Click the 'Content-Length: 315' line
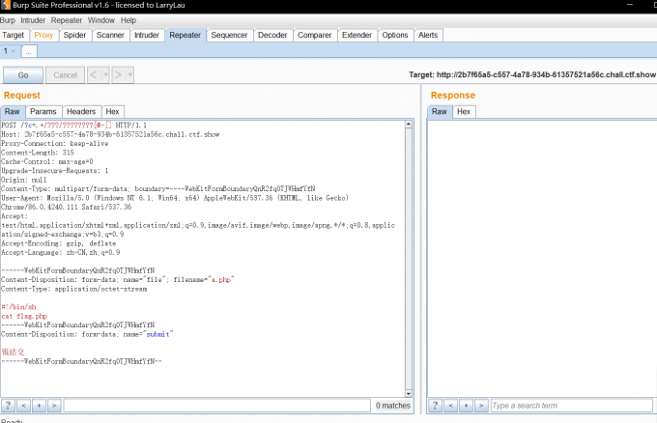657x423 pixels. [38, 153]
